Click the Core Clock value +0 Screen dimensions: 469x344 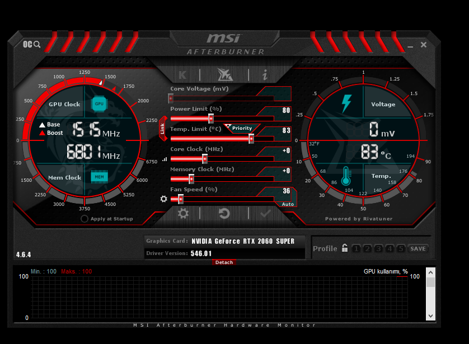click(x=286, y=150)
